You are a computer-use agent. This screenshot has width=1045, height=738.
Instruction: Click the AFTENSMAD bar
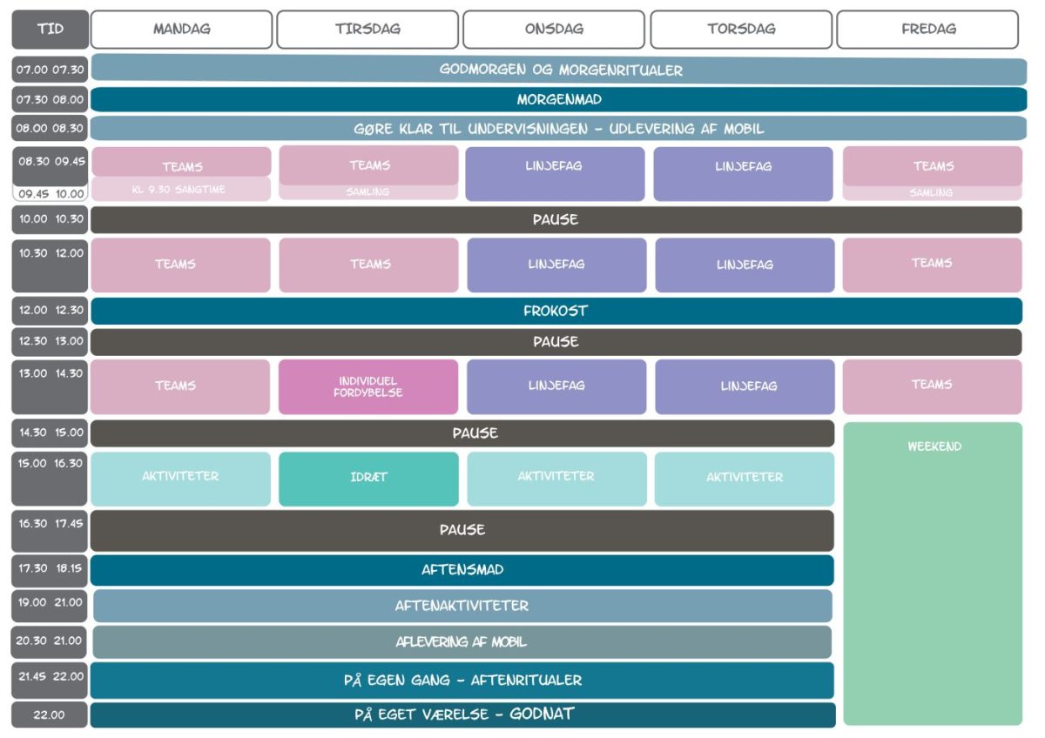[x=462, y=570]
